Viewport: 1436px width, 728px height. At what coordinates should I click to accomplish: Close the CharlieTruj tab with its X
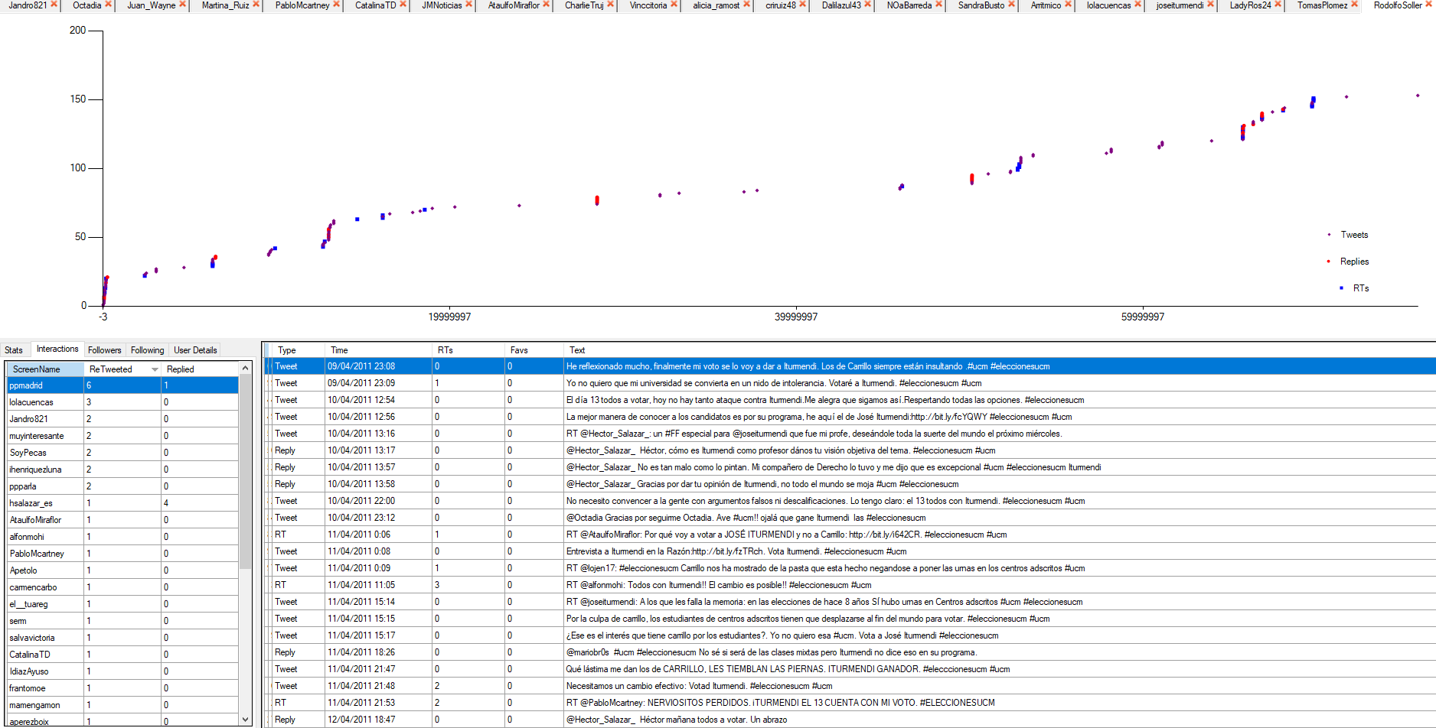pyautogui.click(x=610, y=5)
